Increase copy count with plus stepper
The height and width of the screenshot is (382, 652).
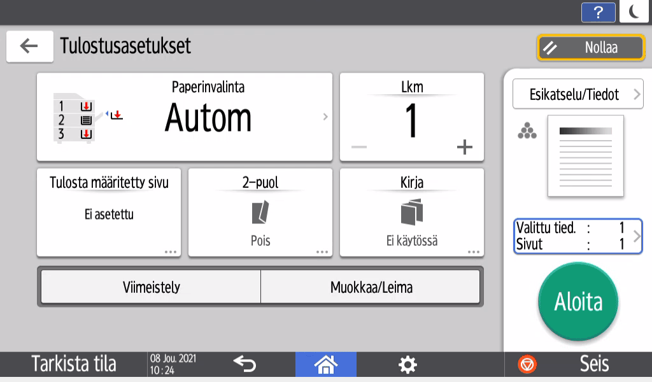(x=465, y=147)
